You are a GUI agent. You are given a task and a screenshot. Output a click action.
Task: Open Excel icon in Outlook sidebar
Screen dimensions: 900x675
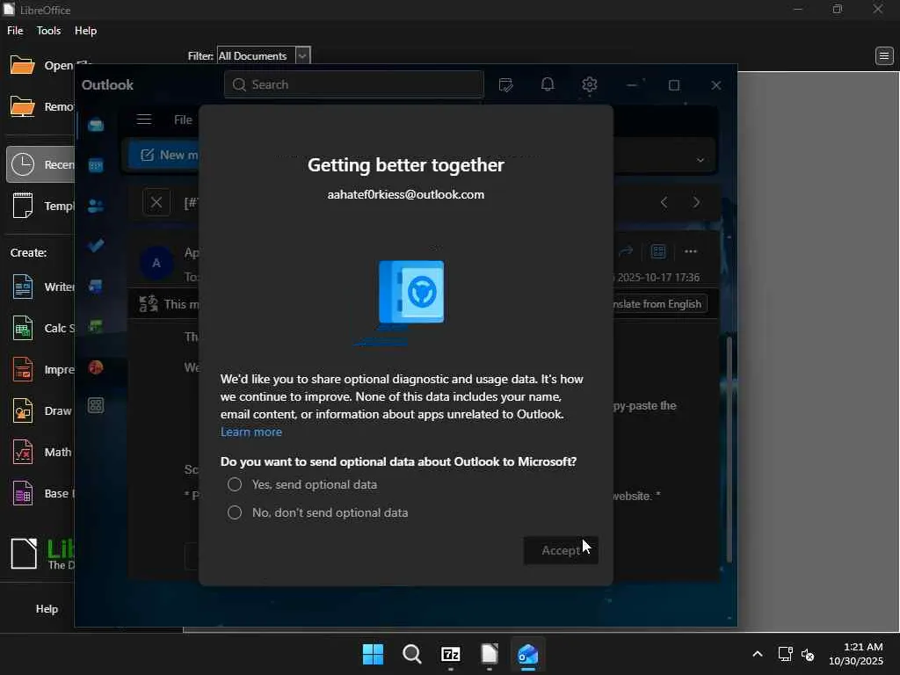point(96,326)
